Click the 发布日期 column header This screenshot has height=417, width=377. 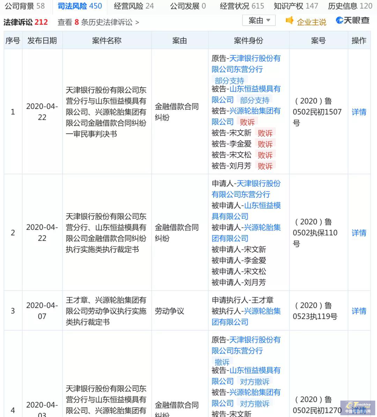[42, 41]
